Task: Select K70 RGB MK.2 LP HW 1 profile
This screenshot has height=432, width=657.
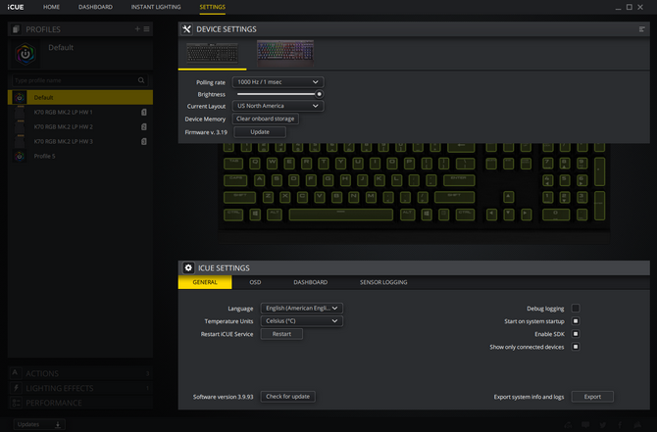Action: click(80, 113)
